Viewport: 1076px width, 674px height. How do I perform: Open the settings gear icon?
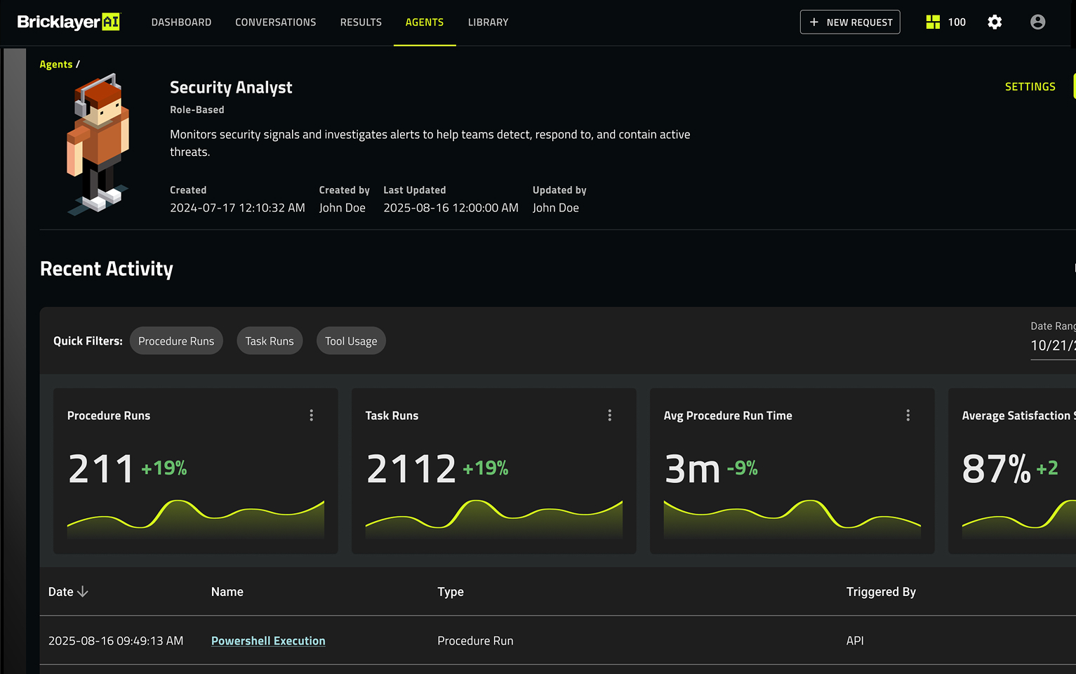click(x=995, y=22)
